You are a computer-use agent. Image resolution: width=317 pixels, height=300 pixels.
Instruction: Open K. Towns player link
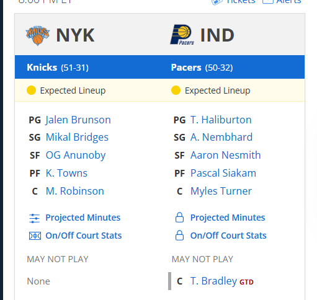click(x=66, y=173)
